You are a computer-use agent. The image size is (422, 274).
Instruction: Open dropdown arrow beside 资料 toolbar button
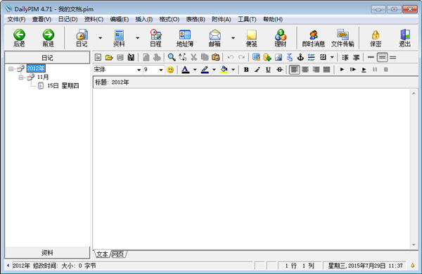(x=138, y=38)
